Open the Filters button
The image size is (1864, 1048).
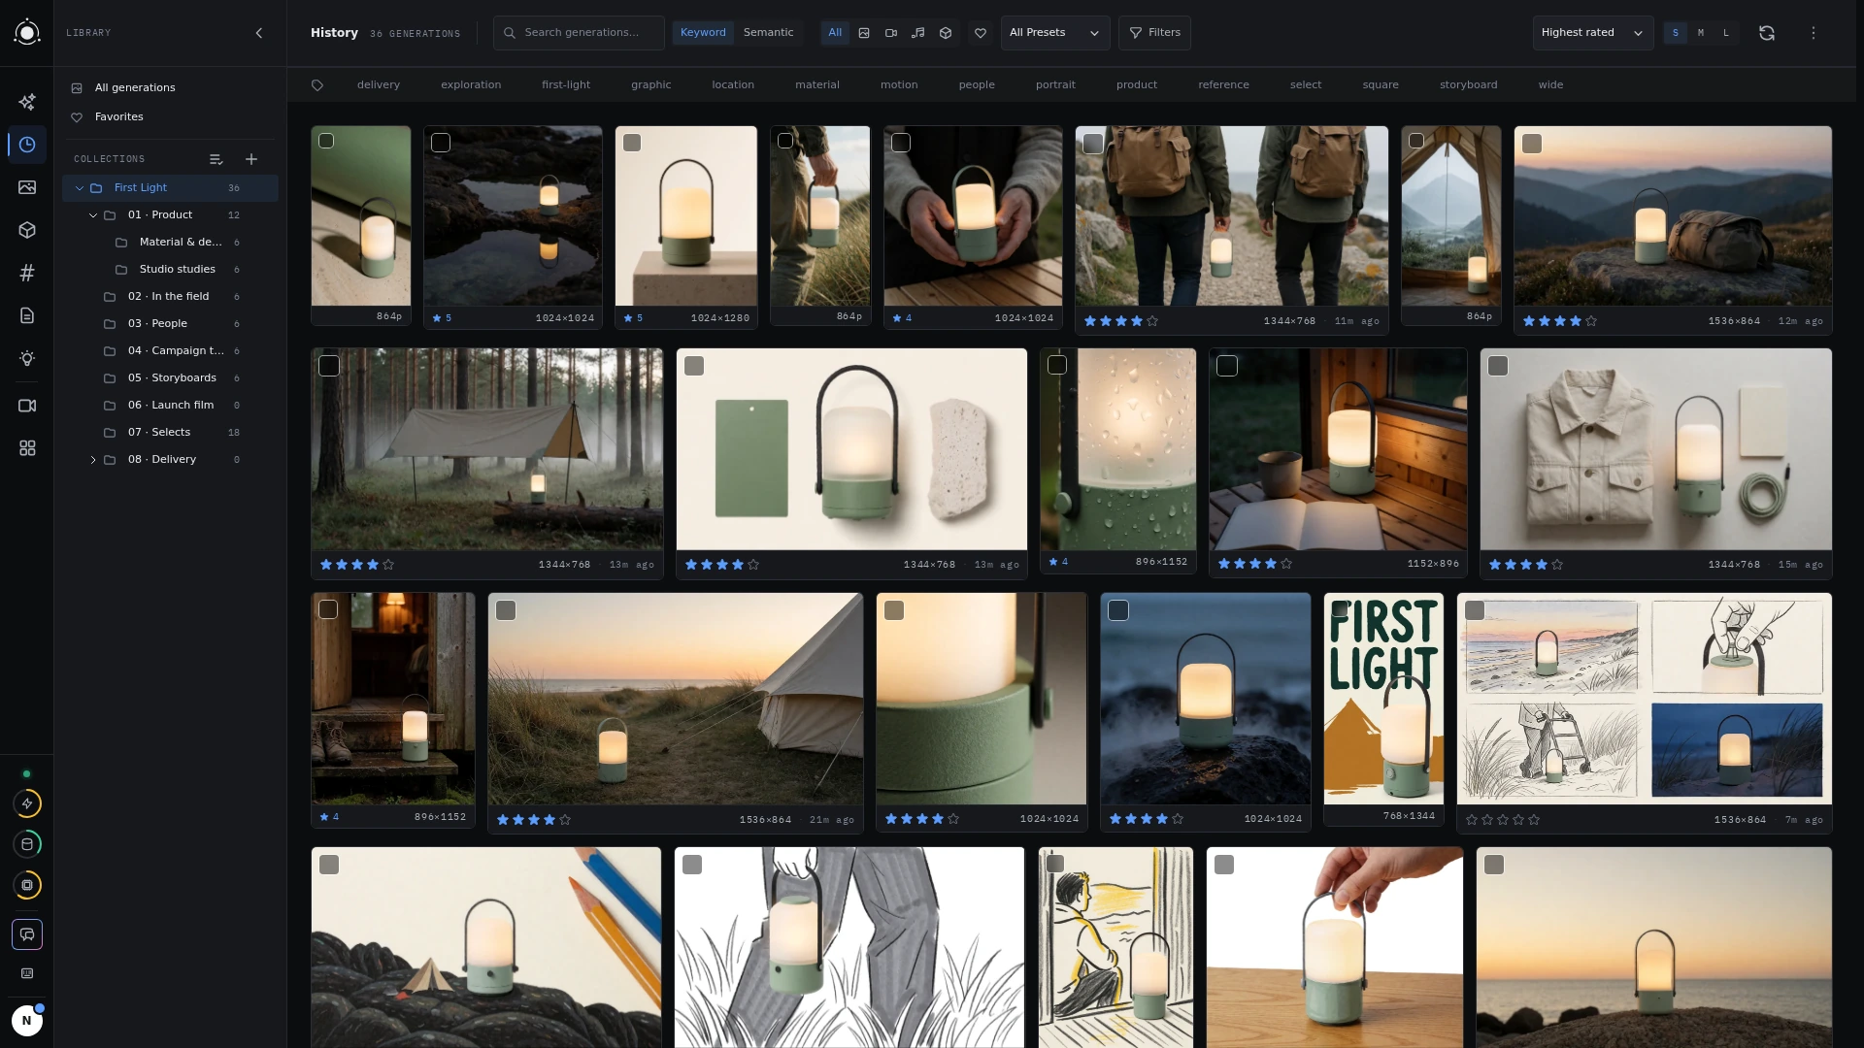pyautogui.click(x=1154, y=33)
